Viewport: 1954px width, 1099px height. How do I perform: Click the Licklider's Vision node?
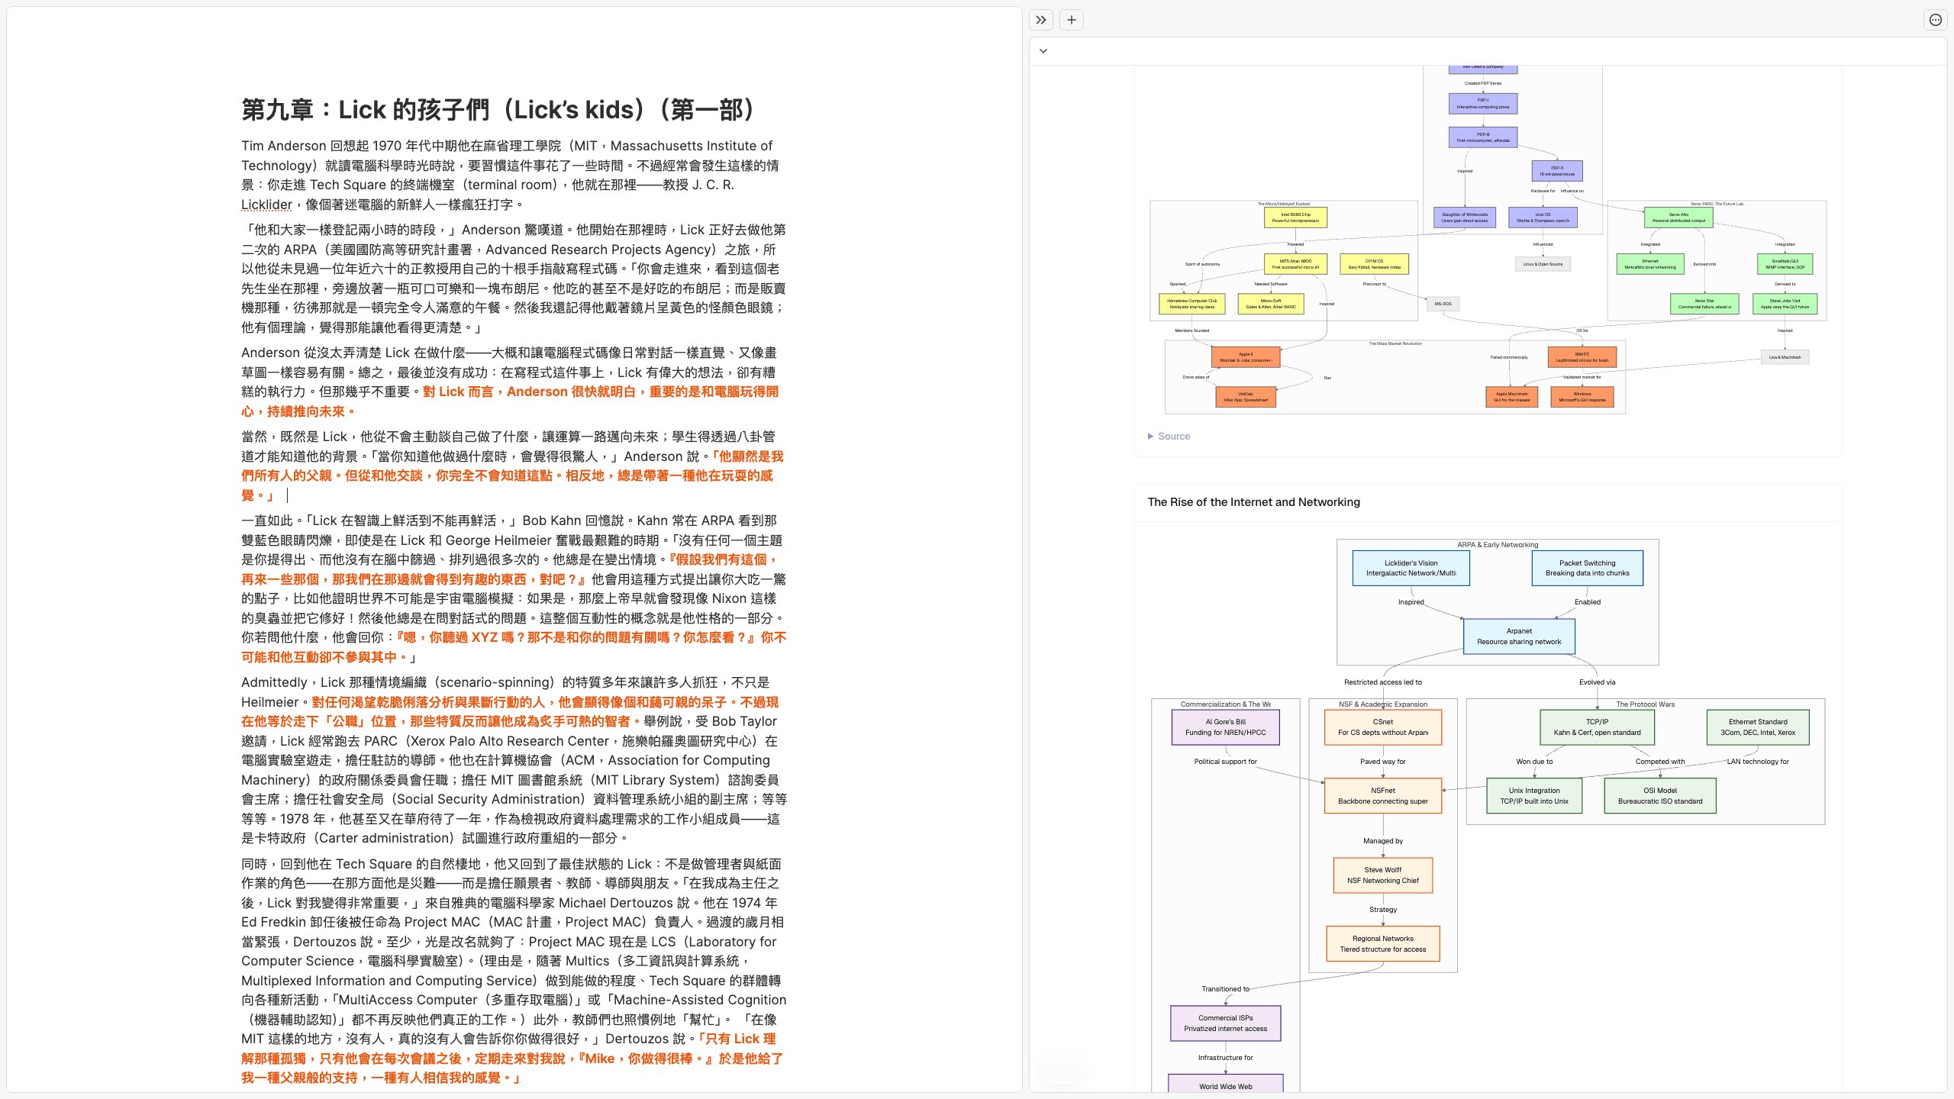[1411, 567]
